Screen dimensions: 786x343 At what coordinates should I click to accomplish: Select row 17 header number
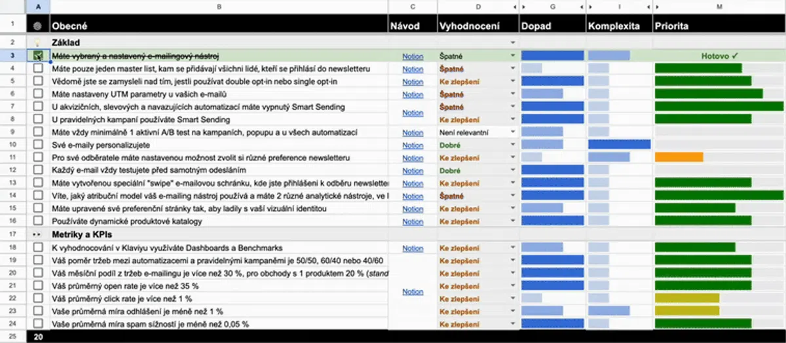pyautogui.click(x=13, y=234)
